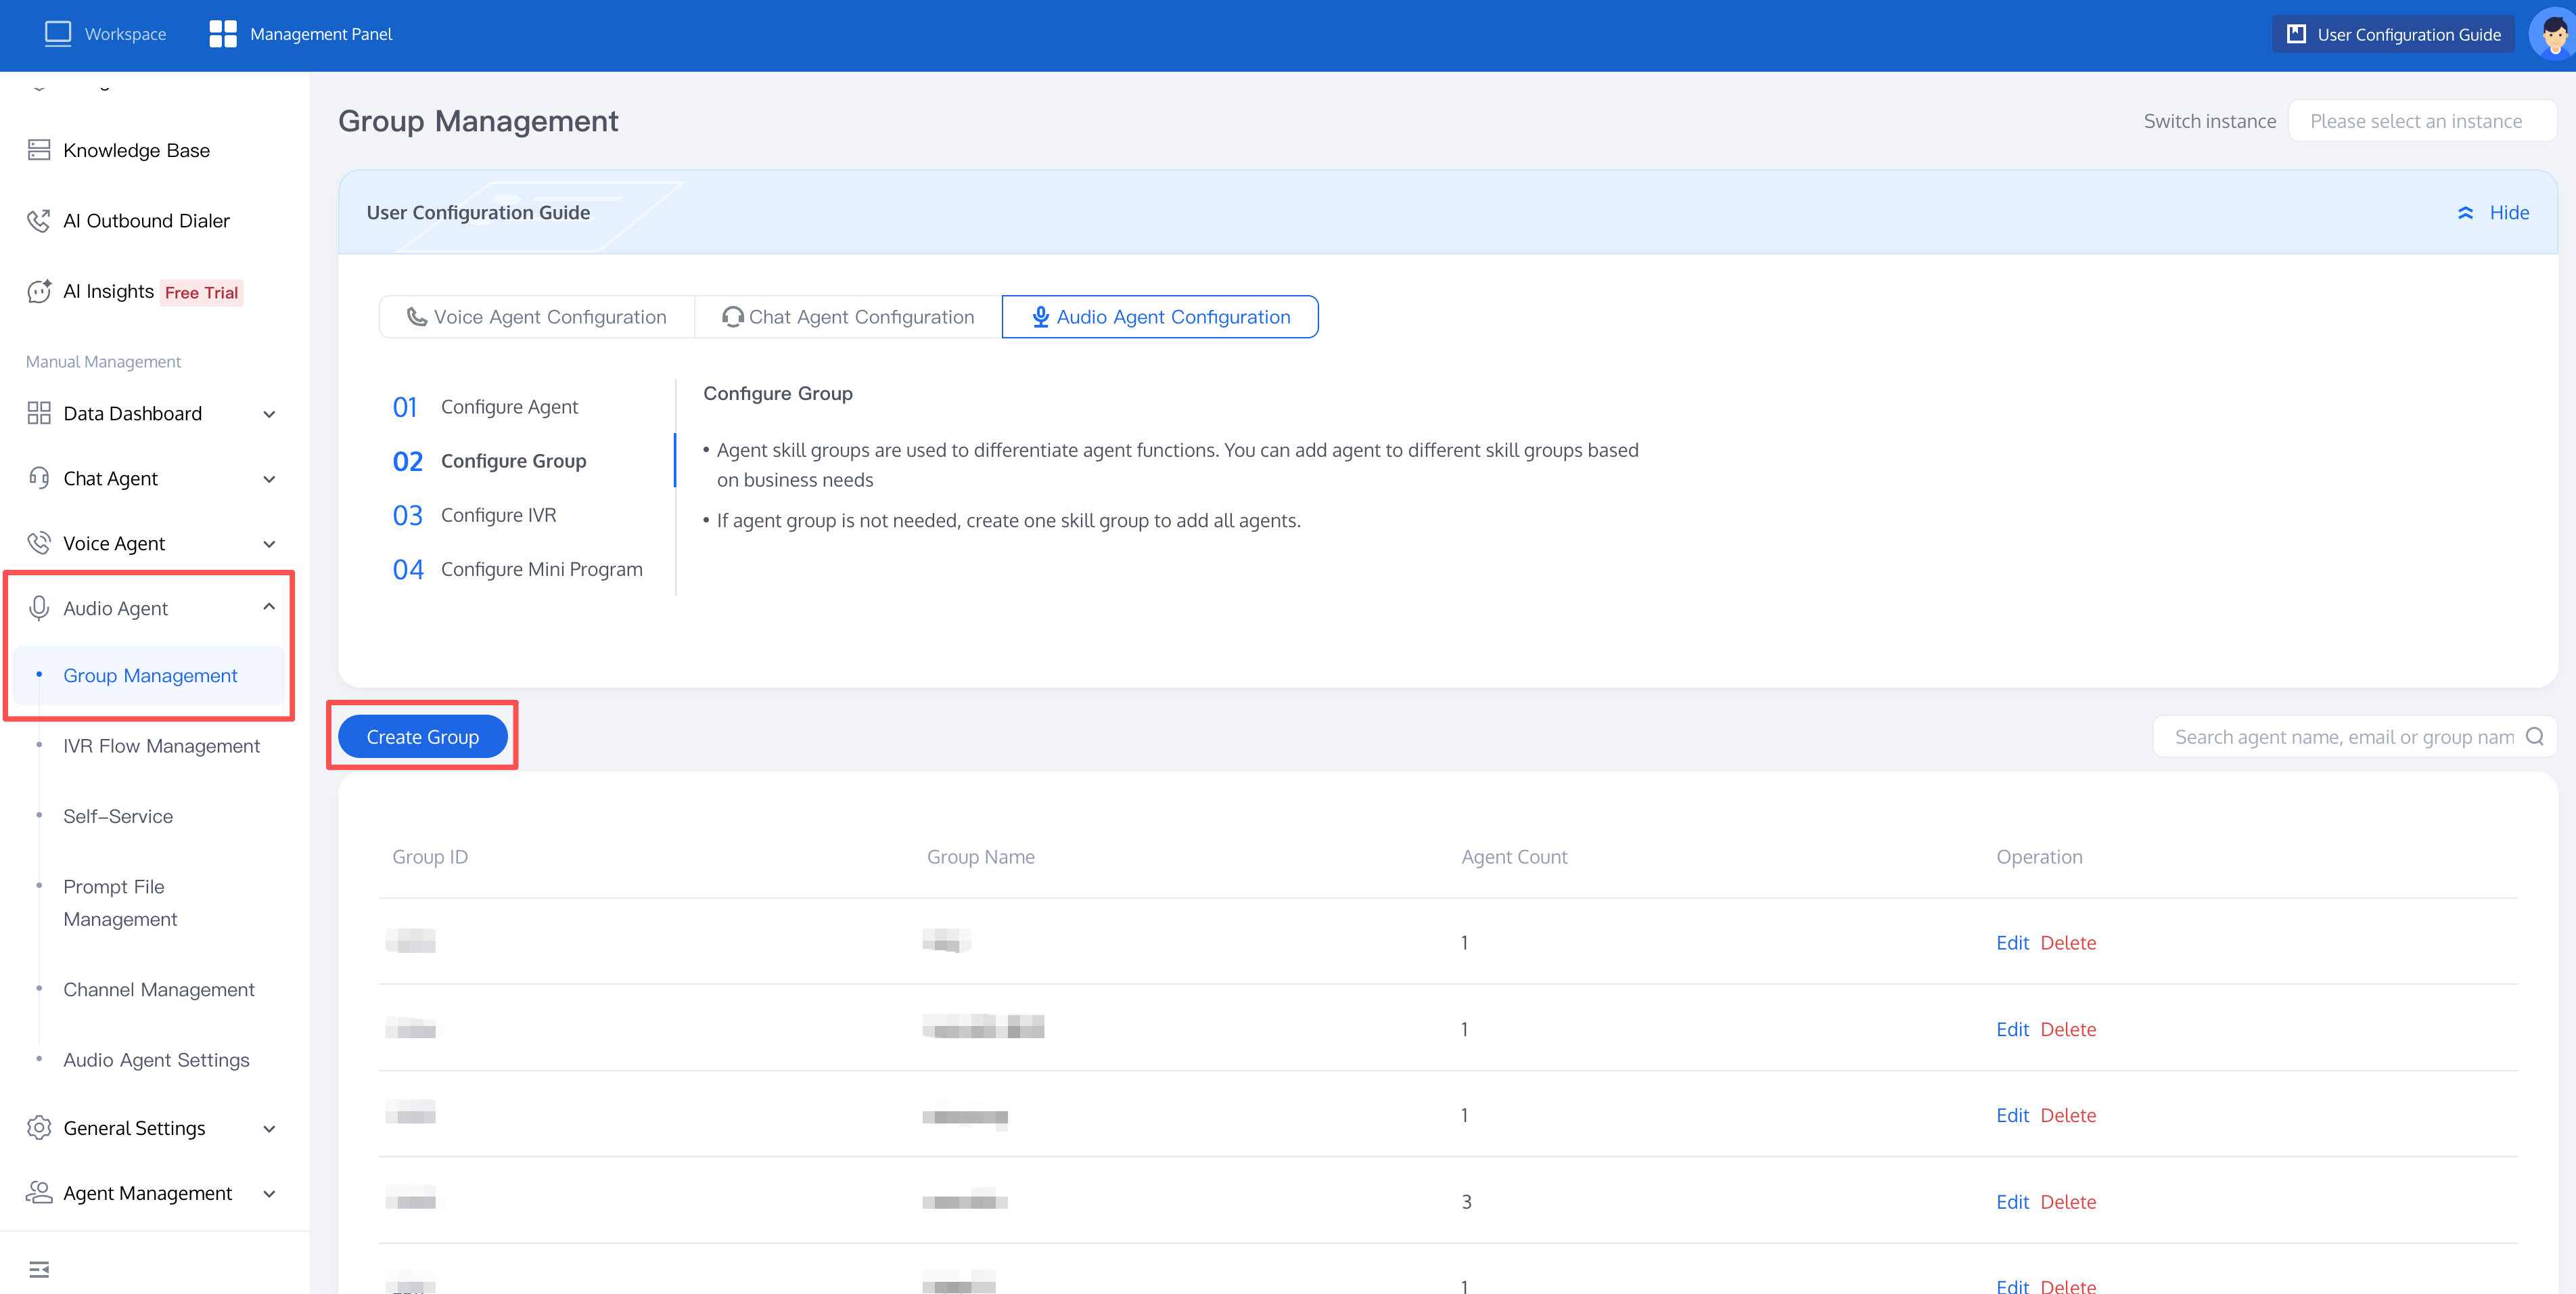The height and width of the screenshot is (1294, 2576).
Task: Click the Knowledge Base sidebar icon
Action: point(39,150)
